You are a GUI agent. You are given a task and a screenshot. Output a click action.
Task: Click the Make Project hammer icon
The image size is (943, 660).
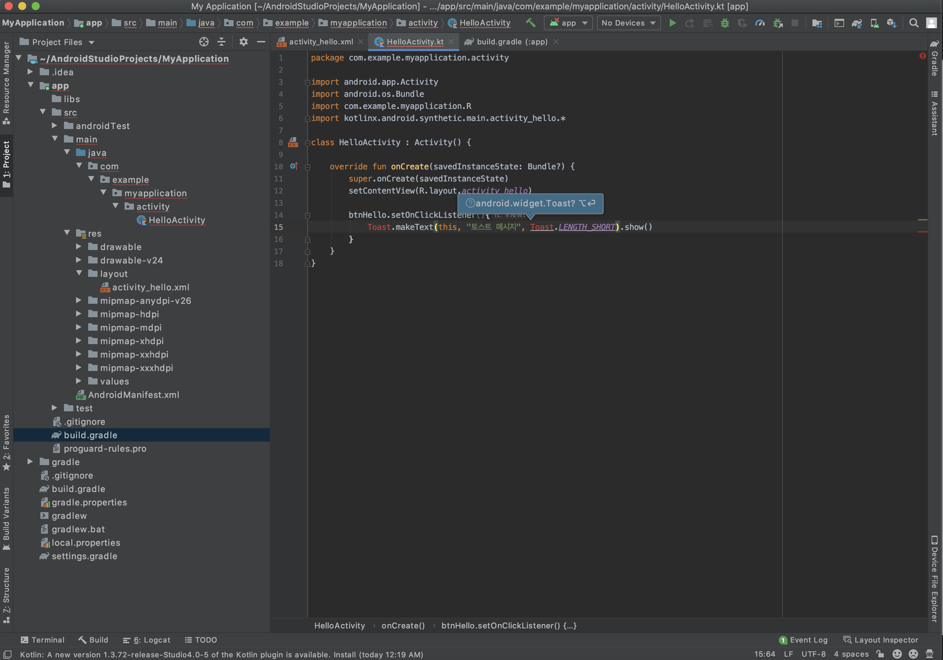click(x=530, y=23)
